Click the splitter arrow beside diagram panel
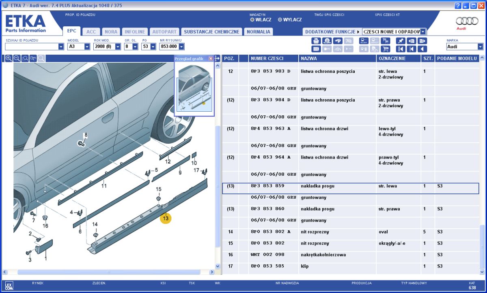487x293 pixels. [x=218, y=58]
